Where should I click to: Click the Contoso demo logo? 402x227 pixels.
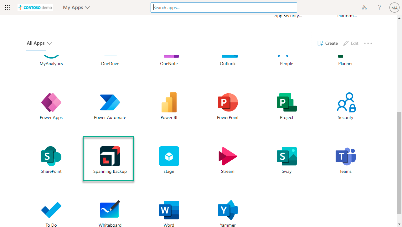click(x=35, y=8)
